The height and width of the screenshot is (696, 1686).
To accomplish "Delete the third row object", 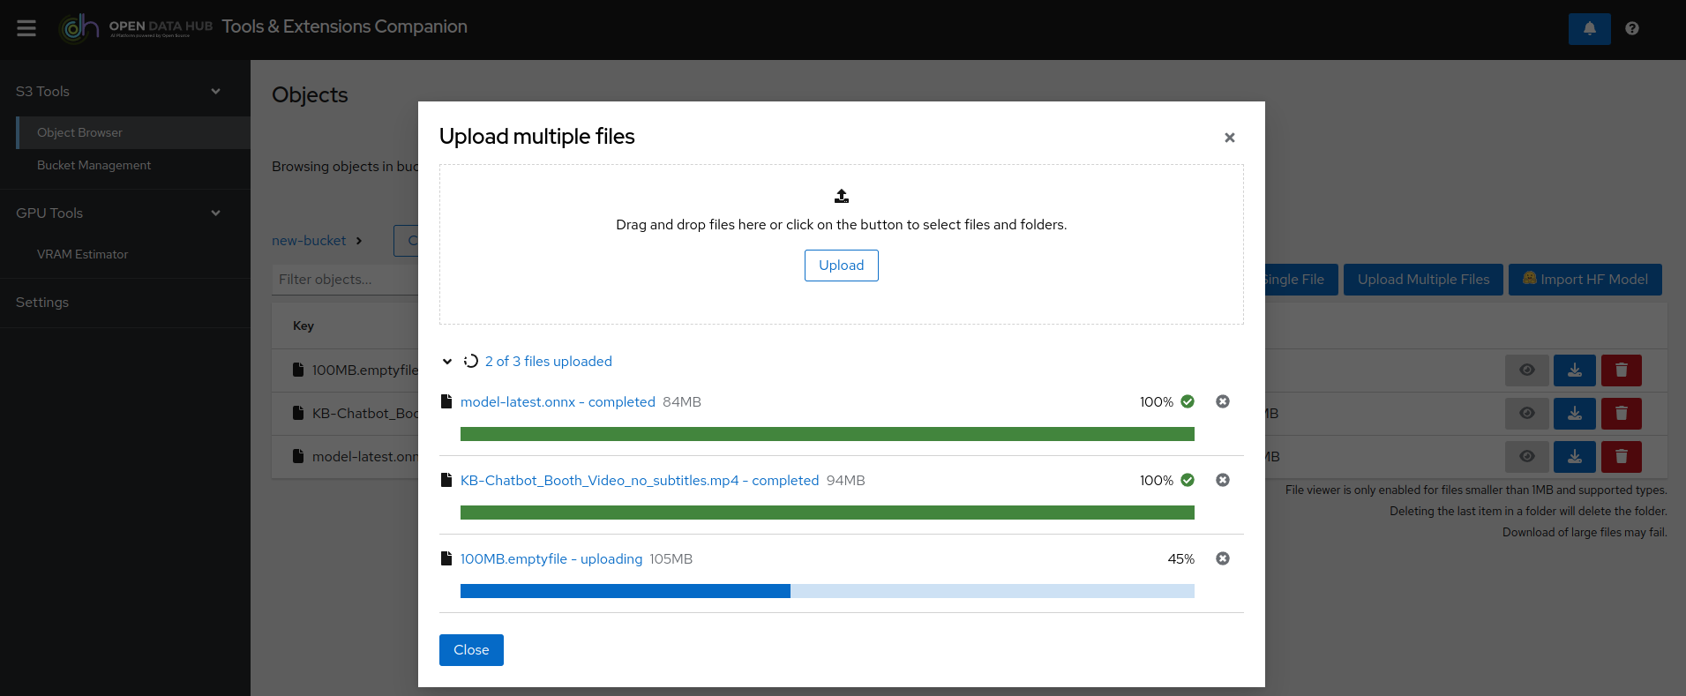I will click(1622, 457).
